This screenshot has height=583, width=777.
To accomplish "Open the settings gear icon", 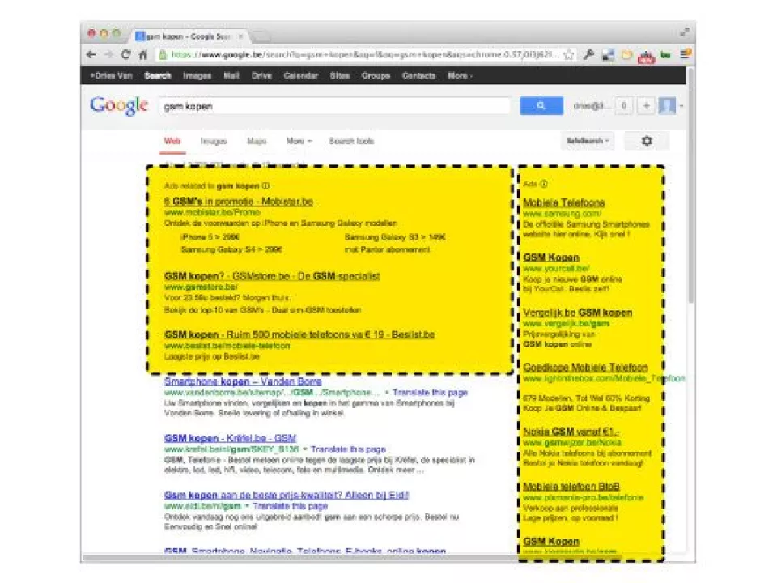I will [647, 141].
